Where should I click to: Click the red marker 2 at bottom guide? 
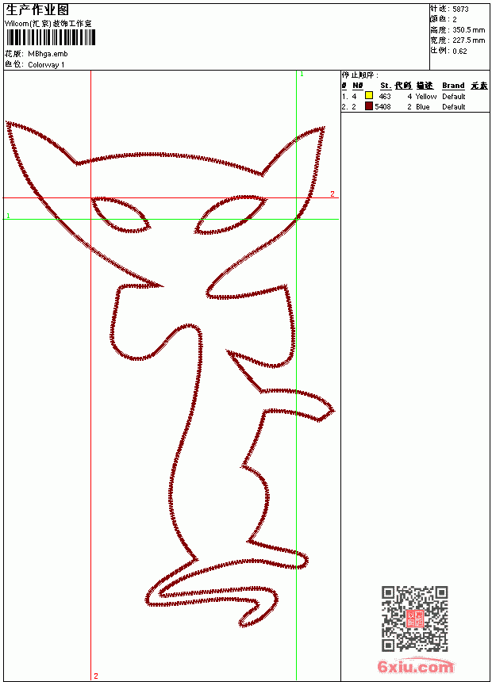coord(96,676)
